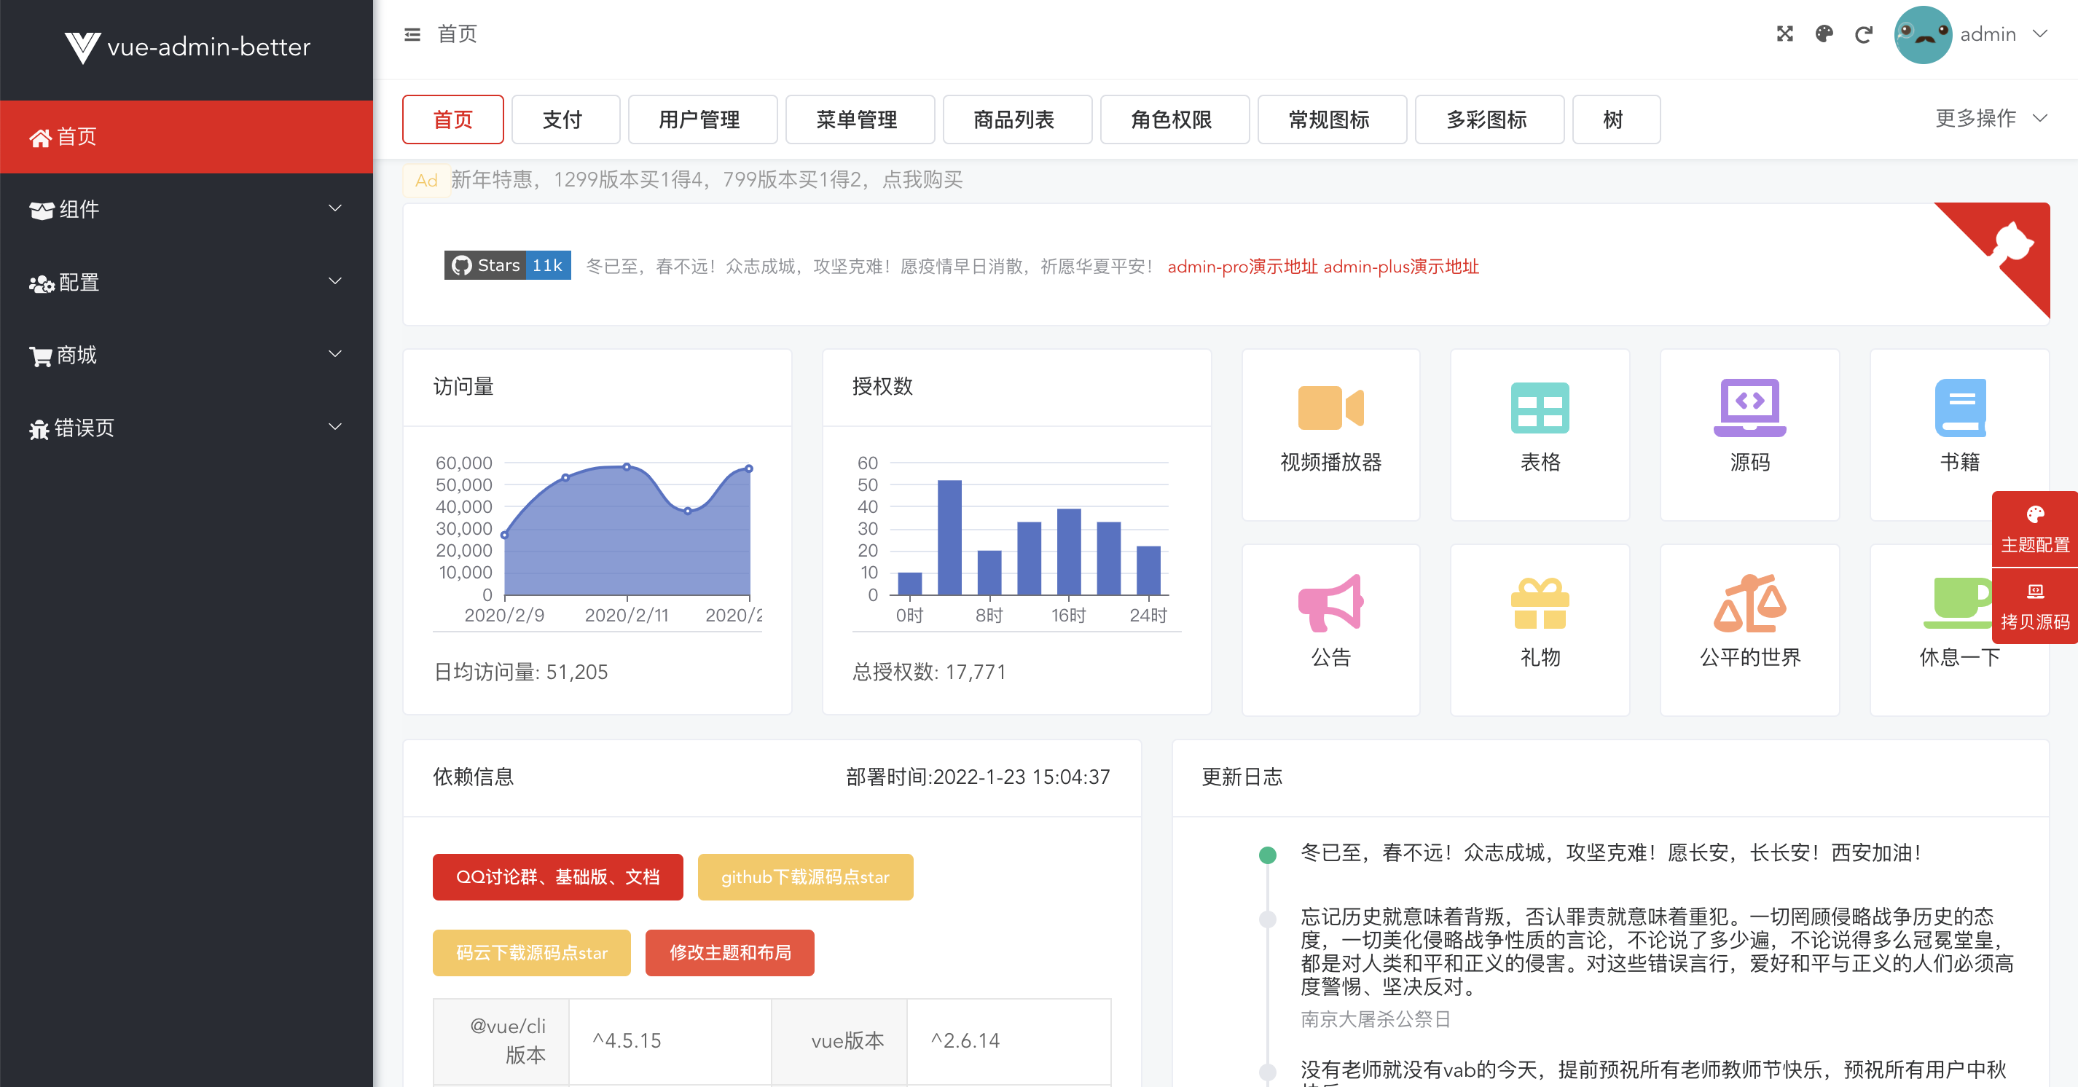Open admin-pro演示地址 link

1242,267
